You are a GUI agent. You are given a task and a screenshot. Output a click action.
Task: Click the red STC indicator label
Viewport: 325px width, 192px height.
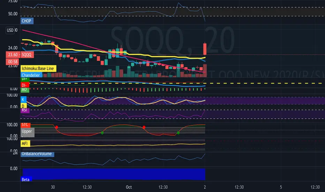[x=25, y=125]
